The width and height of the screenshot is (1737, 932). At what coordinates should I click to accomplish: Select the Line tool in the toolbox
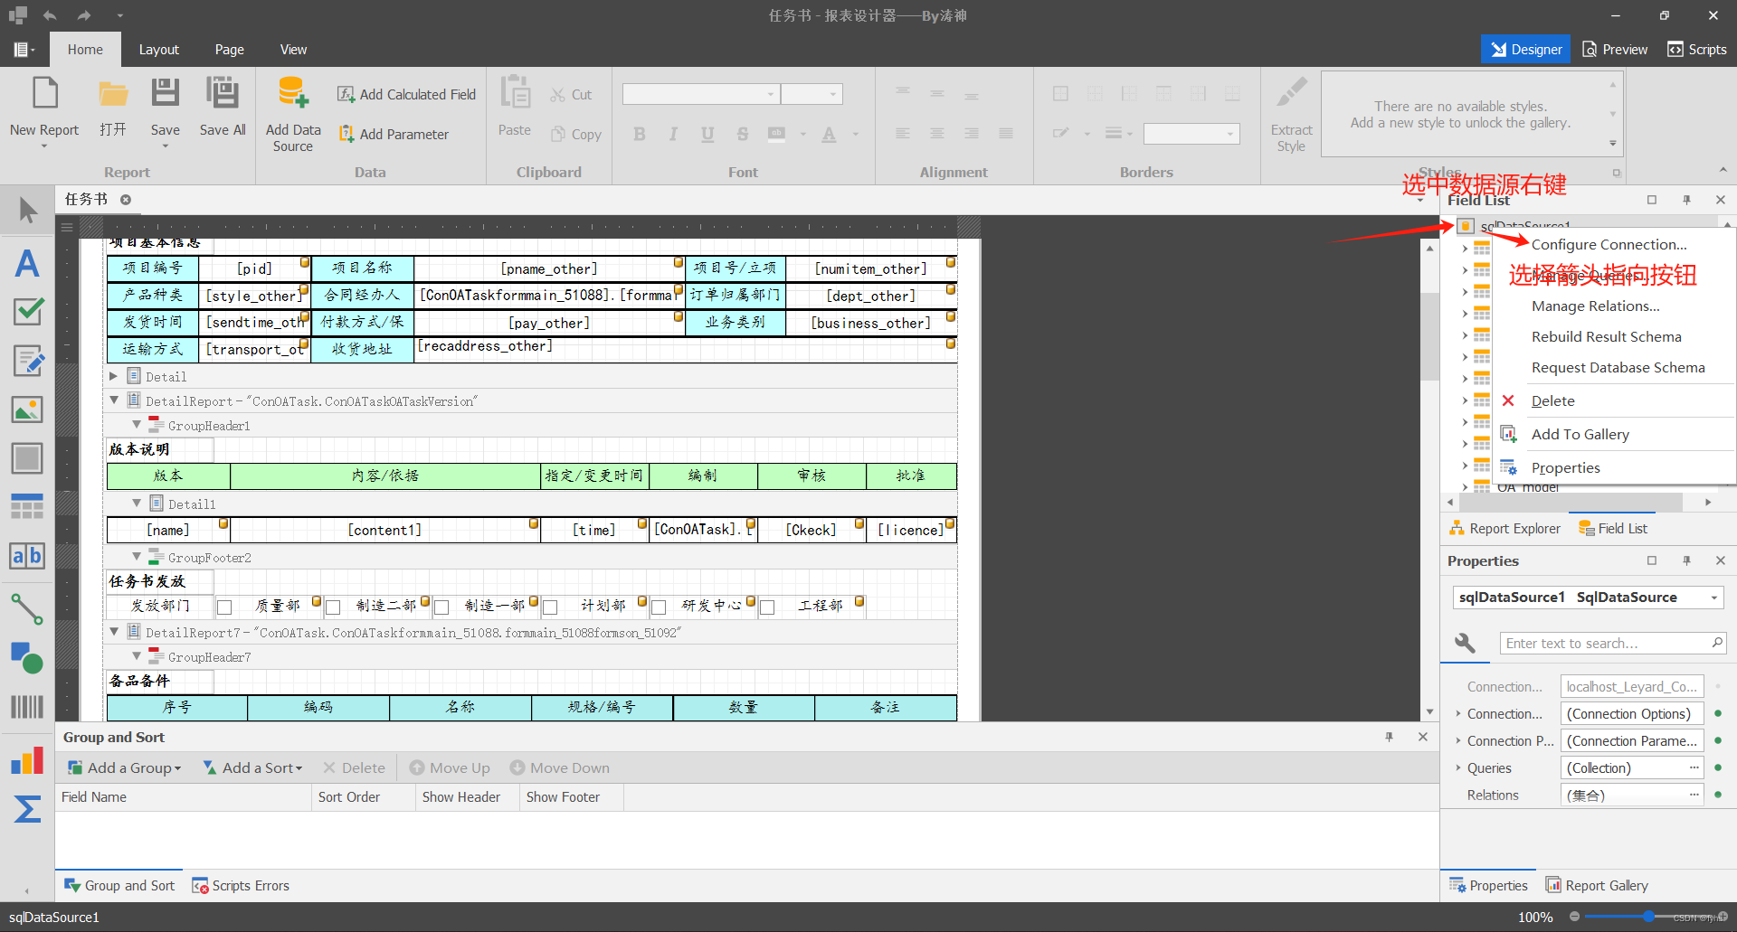click(x=27, y=609)
